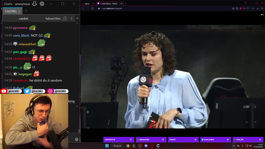Open the chat viewer list icon
The image size is (265, 149).
(65, 18)
